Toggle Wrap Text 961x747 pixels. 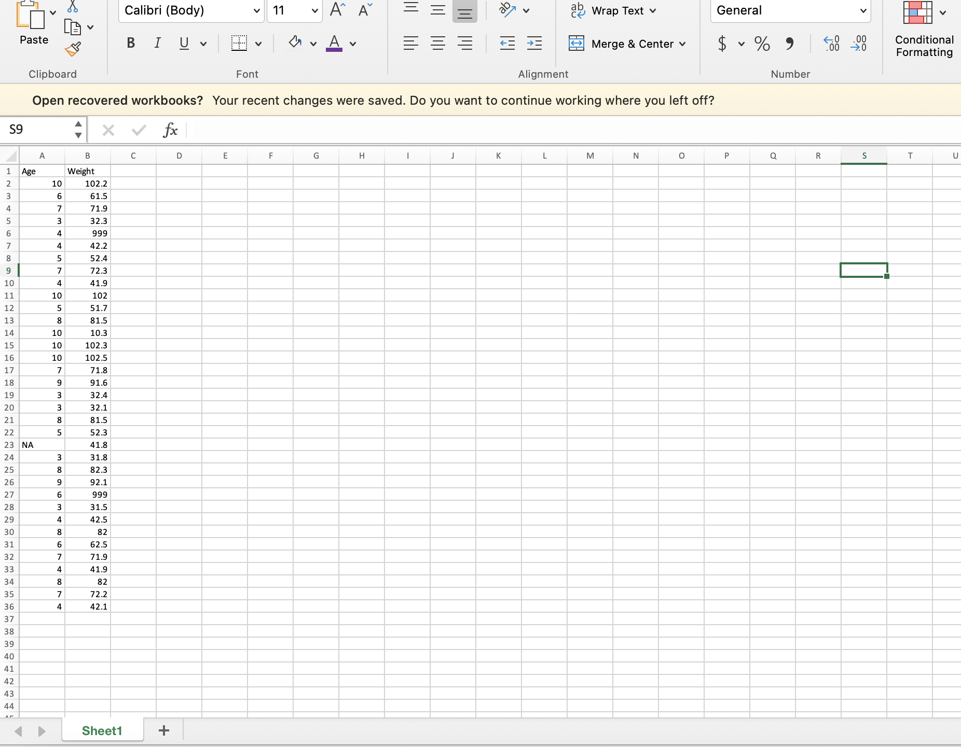613,10
